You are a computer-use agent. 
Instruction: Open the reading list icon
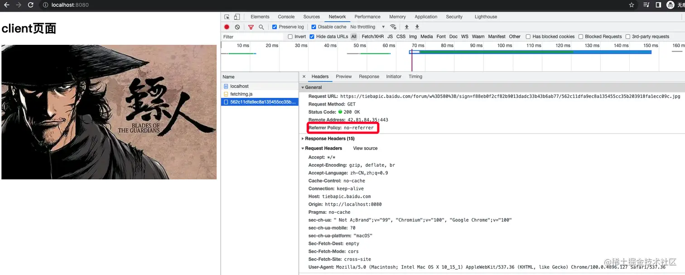(x=646, y=5)
